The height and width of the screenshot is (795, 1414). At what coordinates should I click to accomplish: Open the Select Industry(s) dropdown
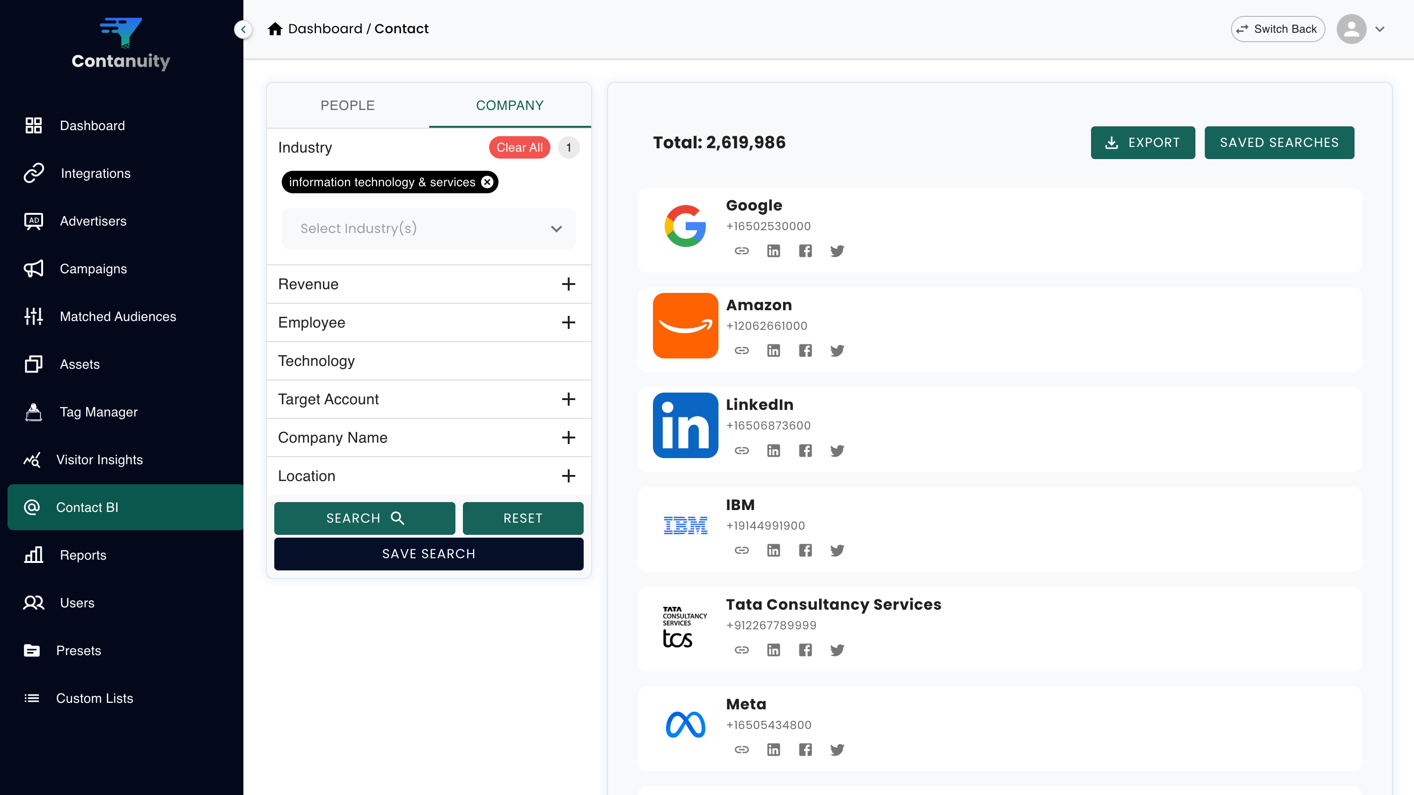click(429, 228)
